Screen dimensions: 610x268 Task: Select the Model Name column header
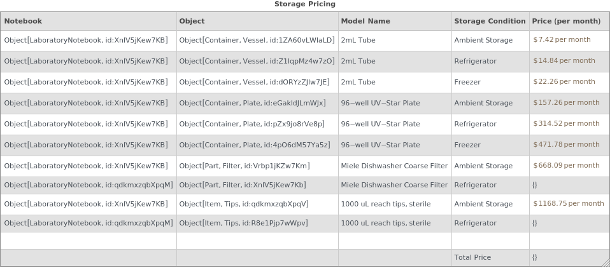pyautogui.click(x=365, y=21)
